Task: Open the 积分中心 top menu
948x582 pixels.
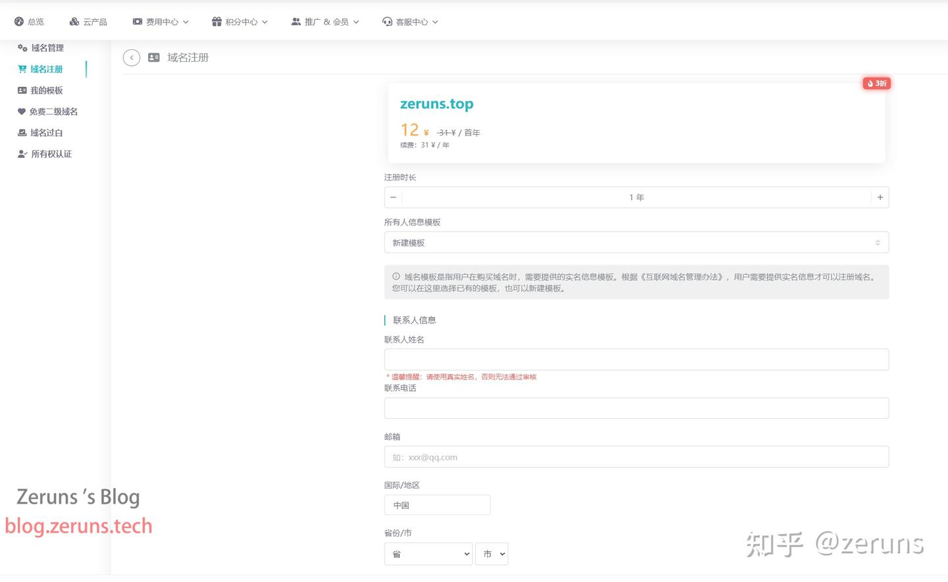Action: click(x=240, y=22)
